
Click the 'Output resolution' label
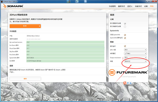(x=115, y=58)
